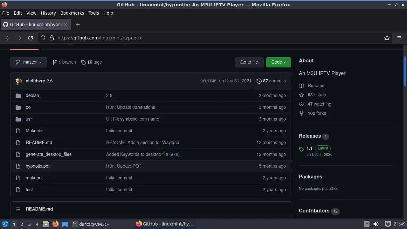407x229 pixels.
Task: Open pull request #76 link
Action: point(174,154)
